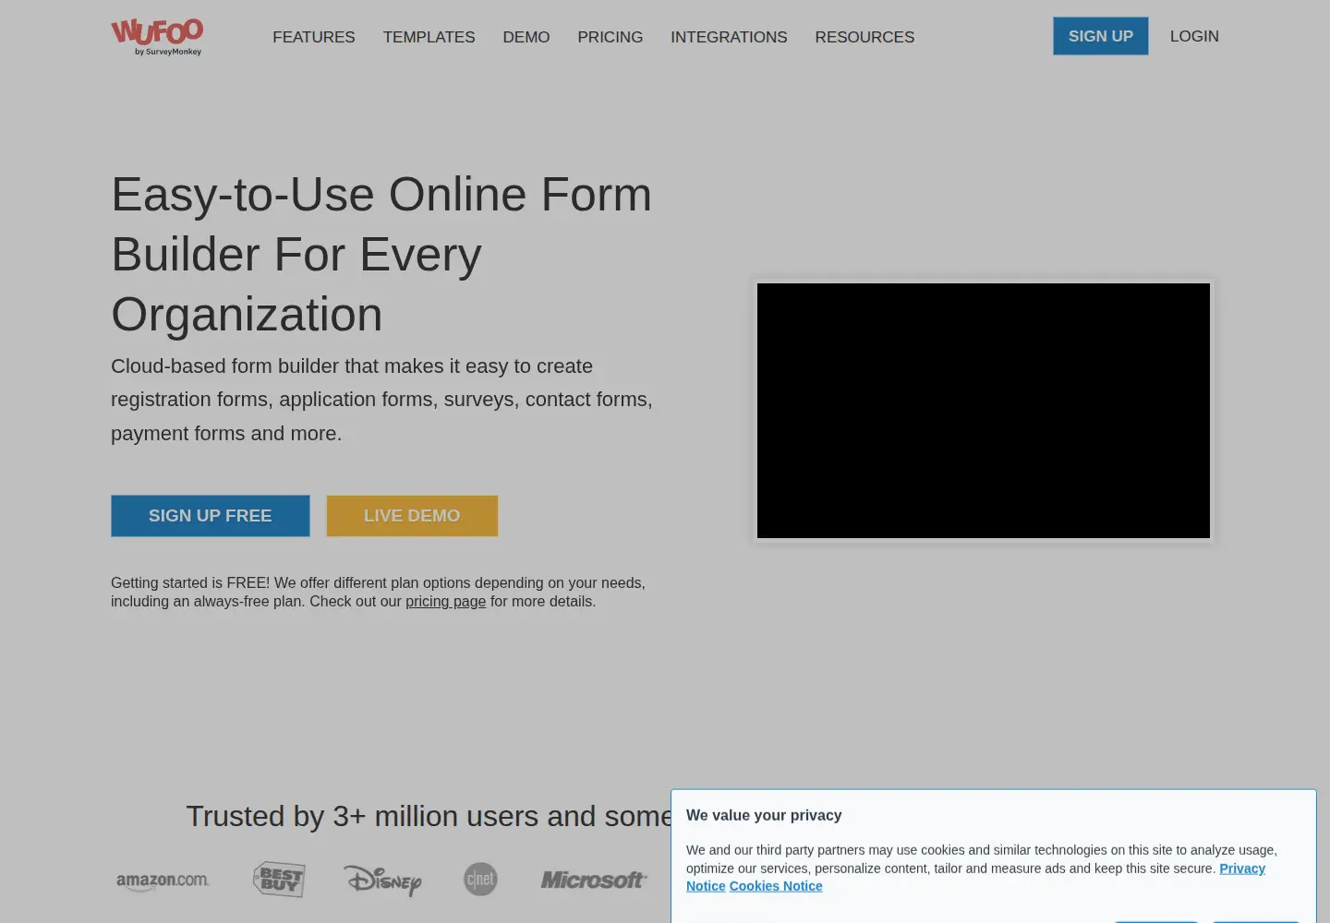Screen dimensions: 1330x923
Task: Click the 'Trusted by 3+ million users' heading
Action: (429, 816)
